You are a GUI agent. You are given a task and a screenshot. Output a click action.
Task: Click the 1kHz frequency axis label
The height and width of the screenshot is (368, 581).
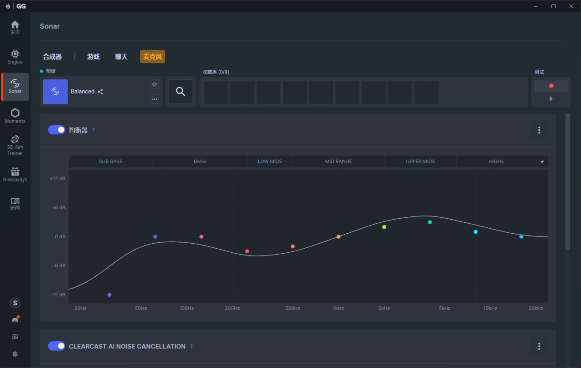tap(338, 309)
